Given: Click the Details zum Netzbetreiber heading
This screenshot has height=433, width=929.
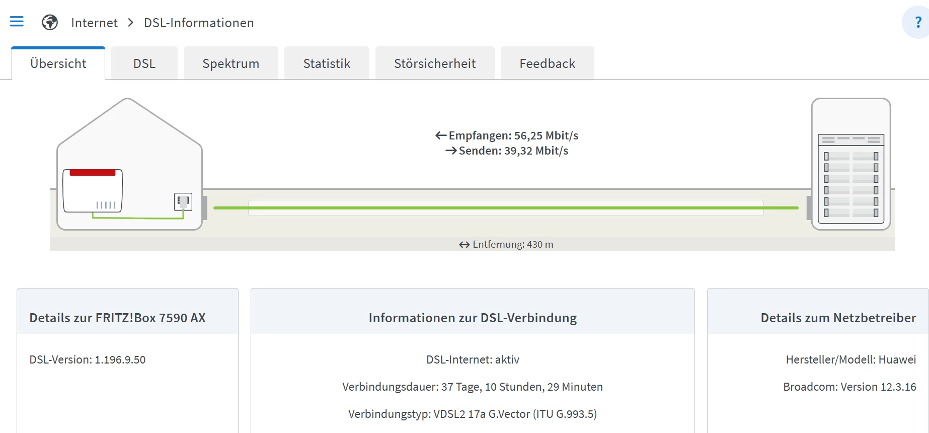Looking at the screenshot, I should (x=838, y=318).
